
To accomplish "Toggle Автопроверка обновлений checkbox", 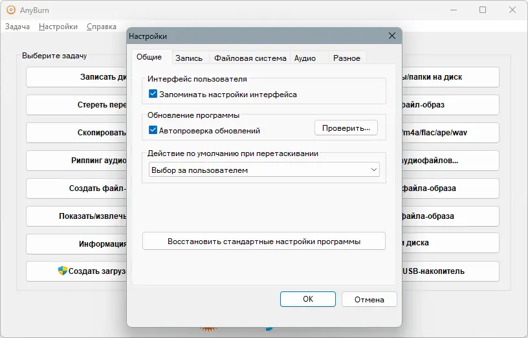I will tap(153, 130).
